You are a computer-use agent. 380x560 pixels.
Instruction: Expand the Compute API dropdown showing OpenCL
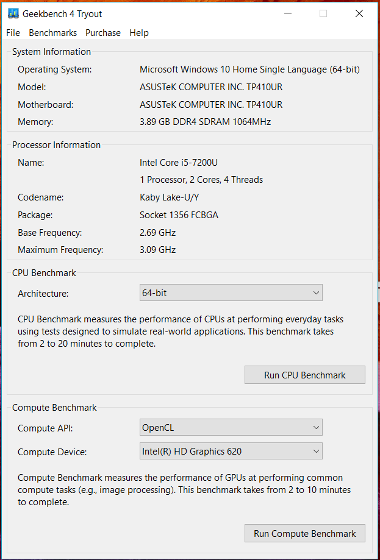tap(231, 428)
